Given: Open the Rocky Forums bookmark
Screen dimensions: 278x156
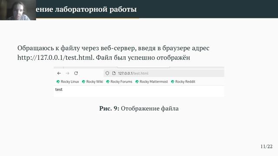Looking at the screenshot, I should point(119,82).
